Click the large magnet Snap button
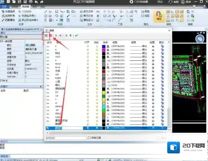The width and height of the screenshot is (208, 161). click(159, 16)
